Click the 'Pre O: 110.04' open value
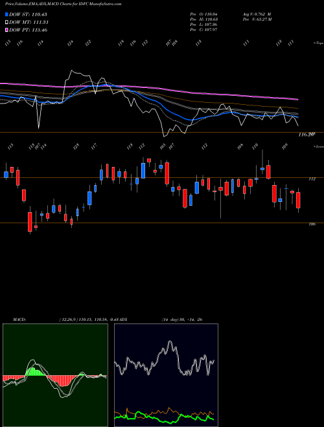Image resolution: width=324 pixels, height=427 pixels. click(203, 14)
